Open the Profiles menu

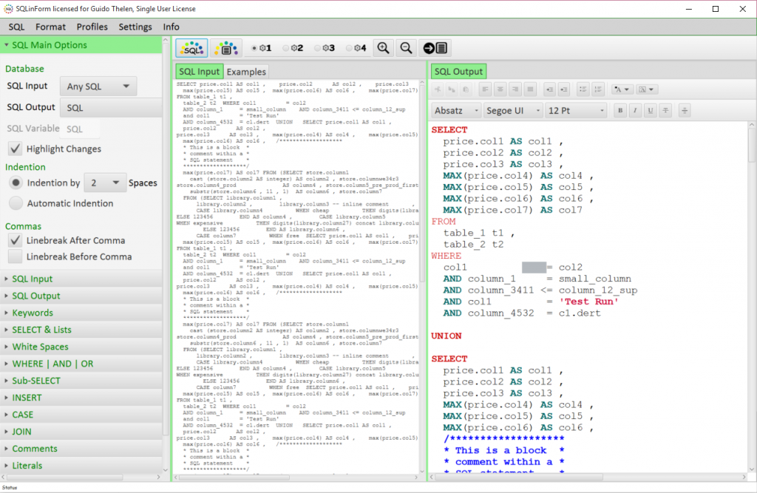92,27
